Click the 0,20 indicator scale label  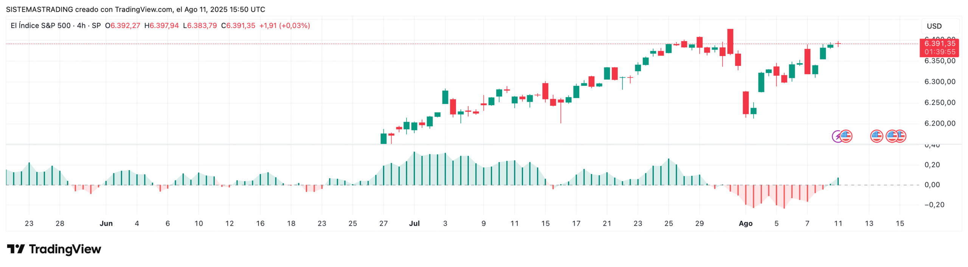[x=932, y=165]
